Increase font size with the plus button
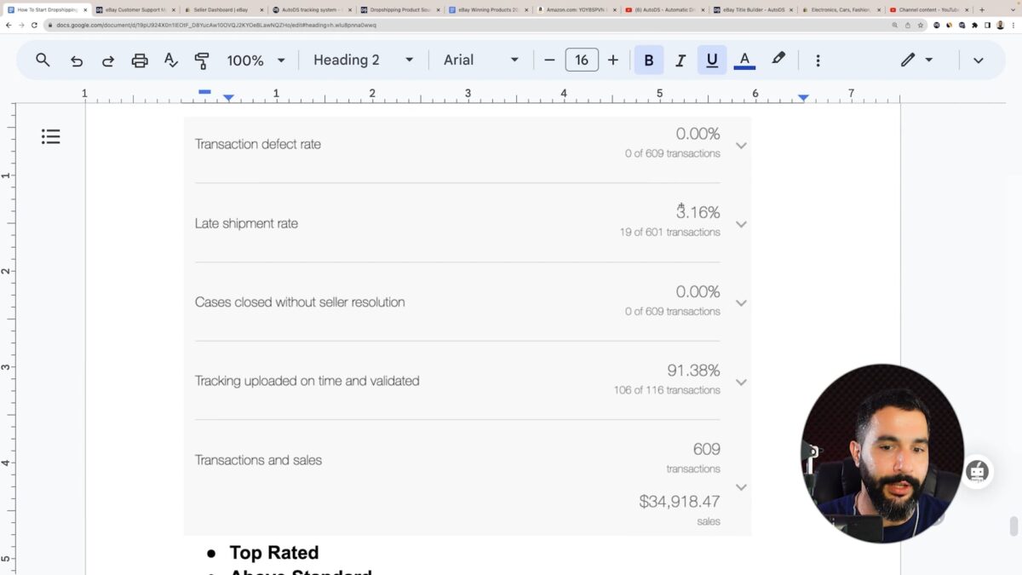This screenshot has height=575, width=1022. pos(613,60)
